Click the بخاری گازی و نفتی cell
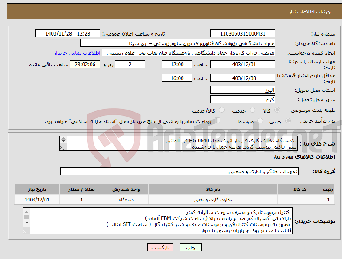The width and height of the screenshot is (342, 259). tap(213, 200)
